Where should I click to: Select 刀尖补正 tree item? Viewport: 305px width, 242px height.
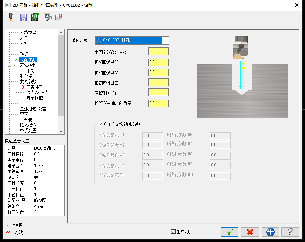coord(34,87)
